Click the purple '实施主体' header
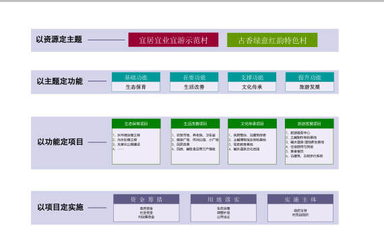Screen dimensions: 384x242 [x=300, y=199]
